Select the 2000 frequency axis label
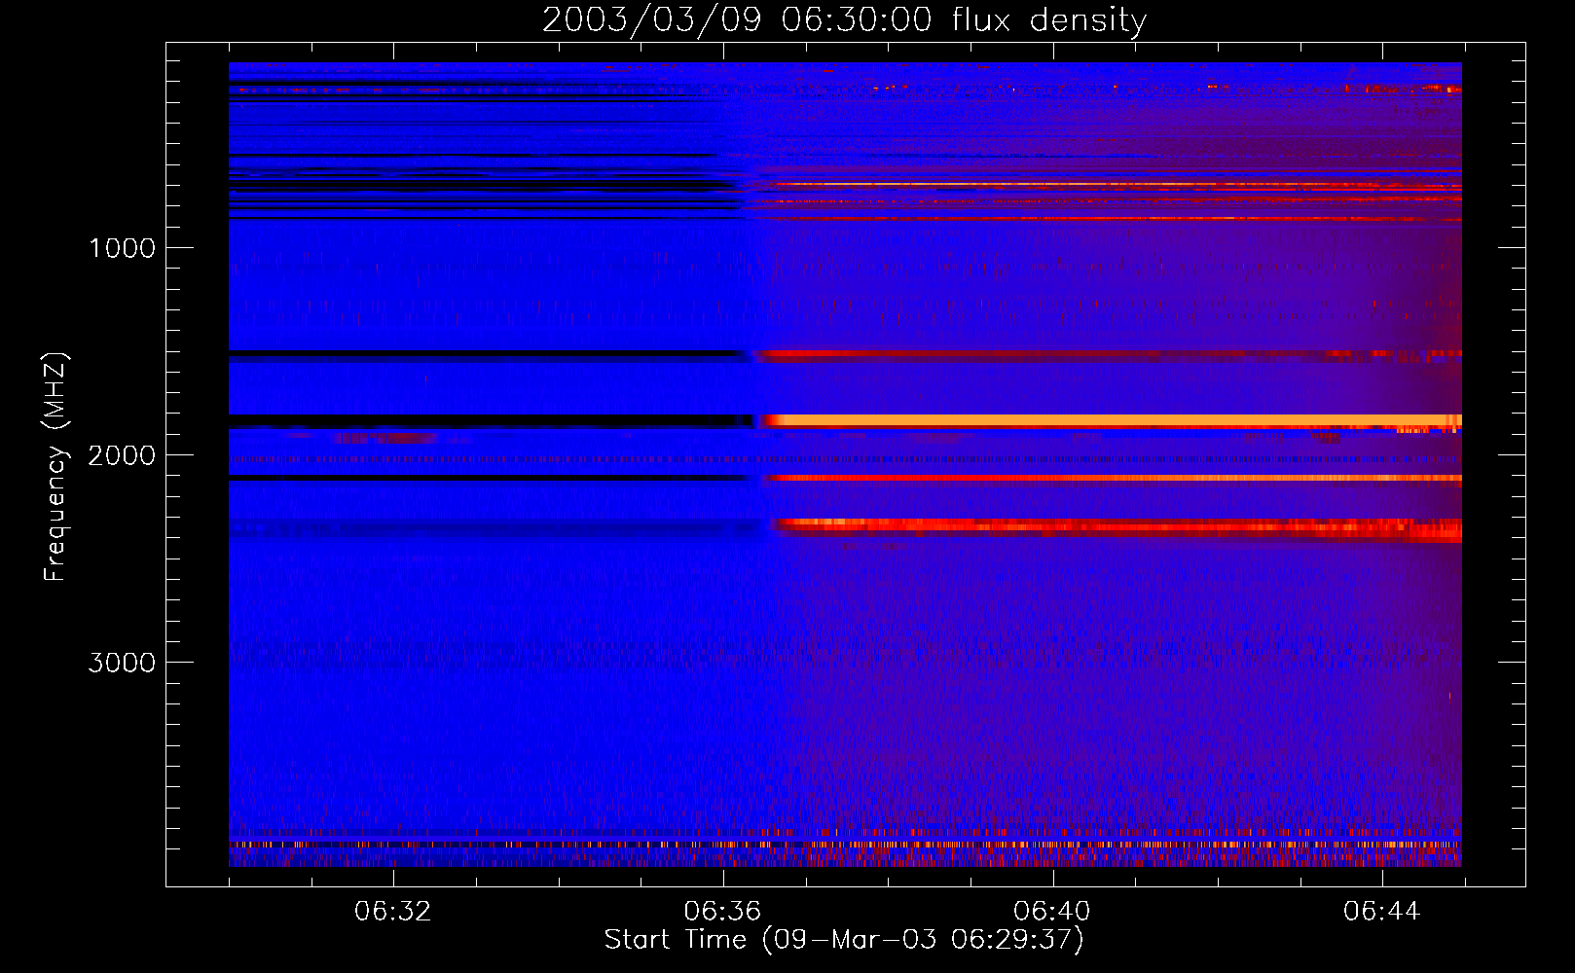 pyautogui.click(x=122, y=455)
